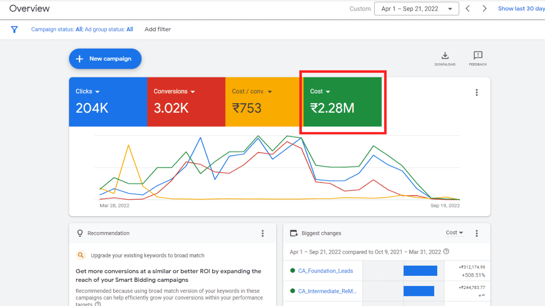
Task: Click the Download icon
Action: point(445,56)
